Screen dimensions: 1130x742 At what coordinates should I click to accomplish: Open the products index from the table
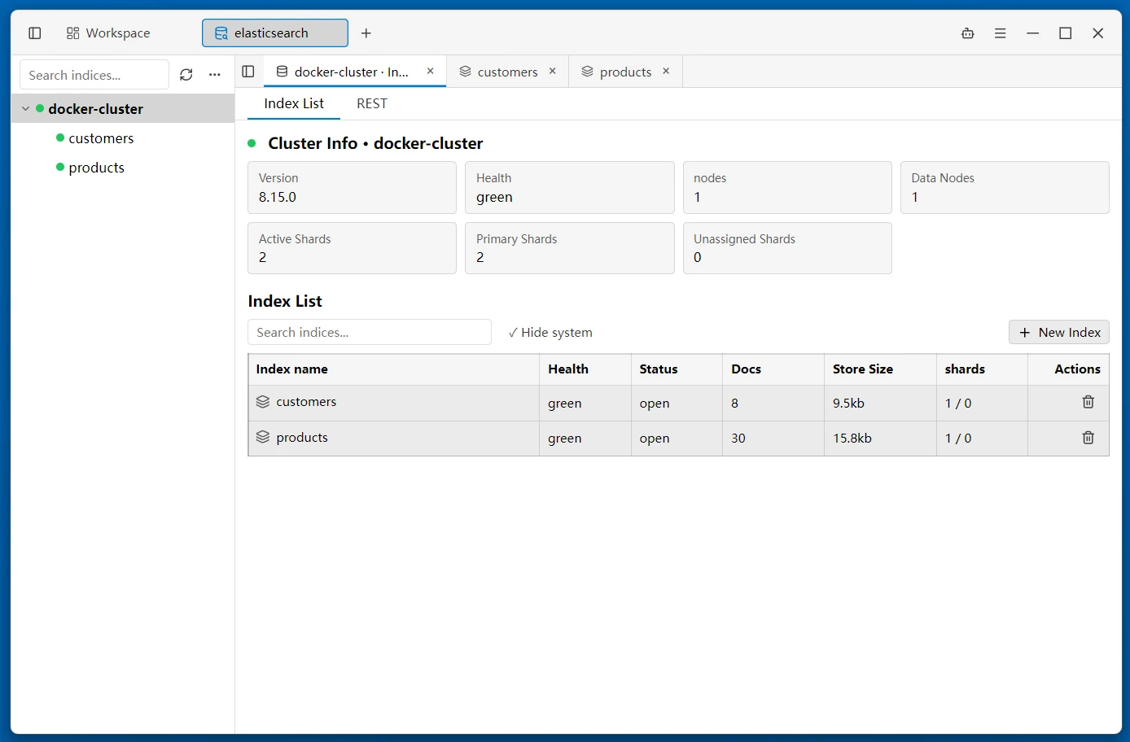pos(302,438)
